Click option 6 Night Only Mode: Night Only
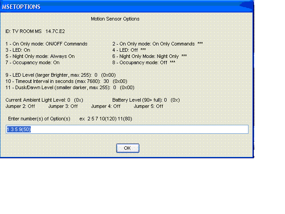This screenshot has height=214, width=285. click(150, 56)
